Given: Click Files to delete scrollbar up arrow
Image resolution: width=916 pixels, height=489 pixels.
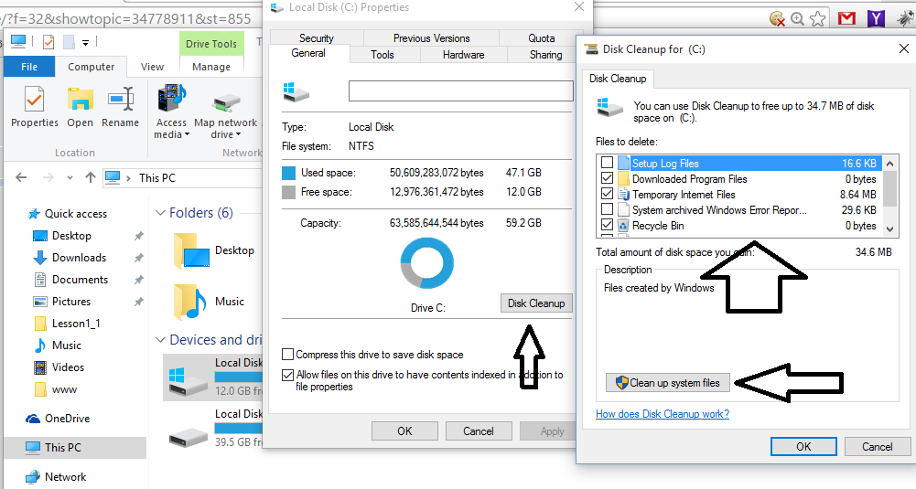Looking at the screenshot, I should [889, 164].
